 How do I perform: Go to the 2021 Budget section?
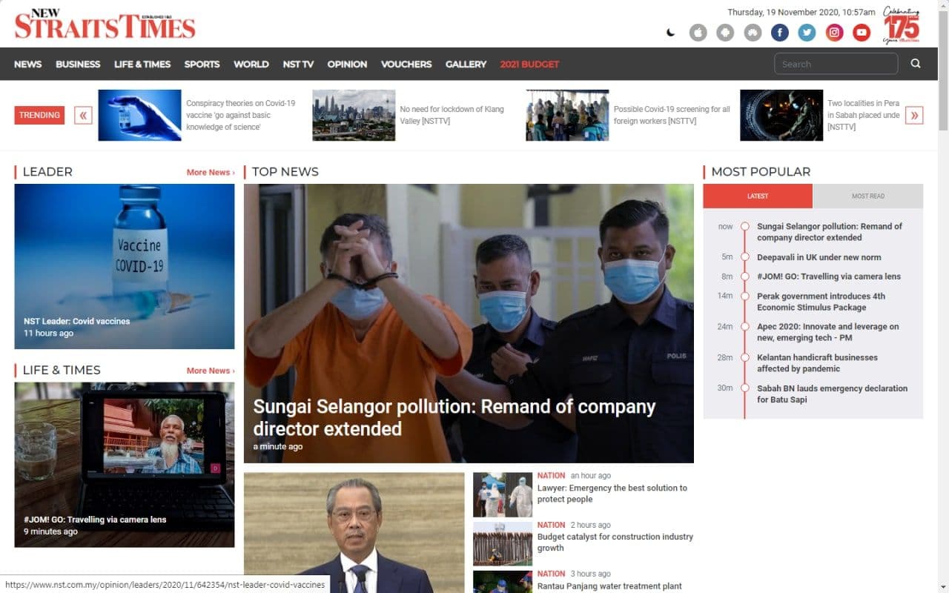[x=529, y=64]
